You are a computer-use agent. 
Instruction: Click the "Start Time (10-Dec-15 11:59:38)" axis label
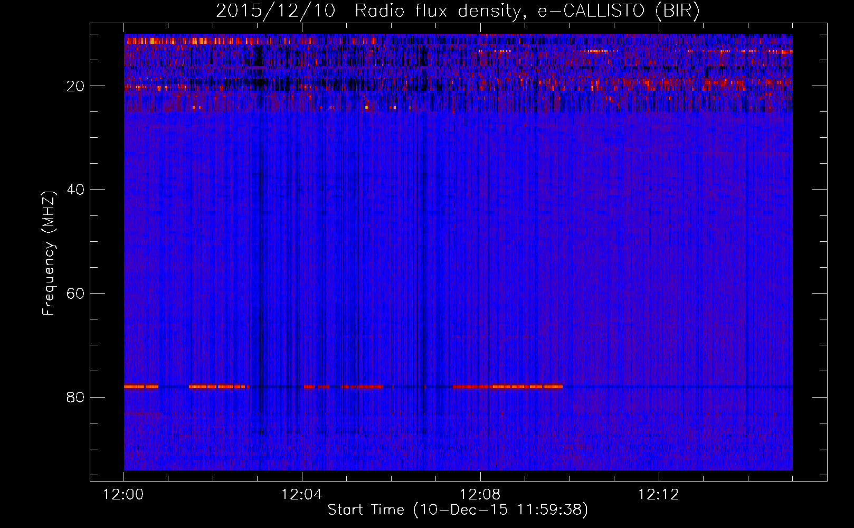(458, 510)
